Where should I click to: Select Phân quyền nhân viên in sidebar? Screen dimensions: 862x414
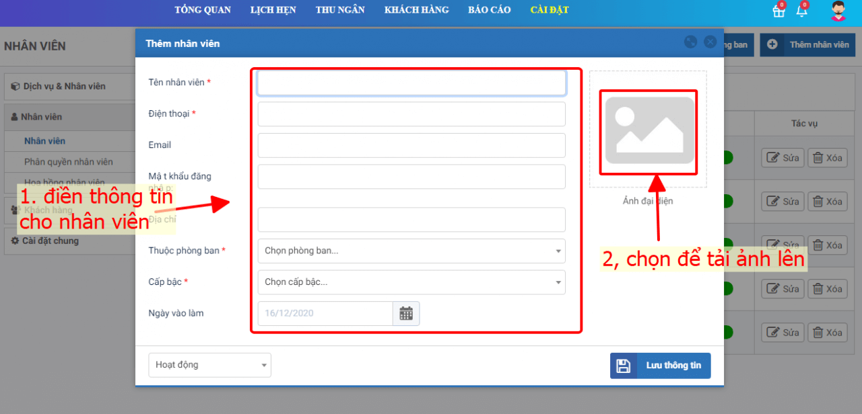69,162
